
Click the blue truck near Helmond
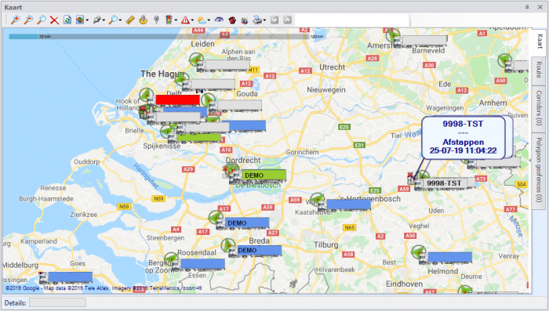[445, 259]
